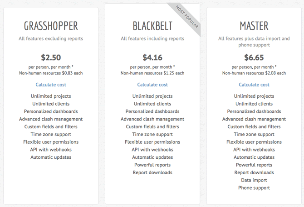Click Calculate cost under Blackbelt plan
Viewport: 304px width, 207px height.
pyautogui.click(x=152, y=85)
